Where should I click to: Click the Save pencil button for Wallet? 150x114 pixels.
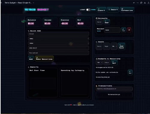tap(124, 30)
